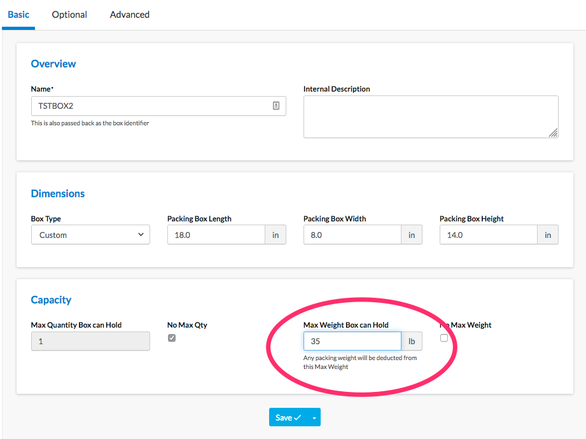
Task: Switch to the Optional tab
Action: point(69,15)
